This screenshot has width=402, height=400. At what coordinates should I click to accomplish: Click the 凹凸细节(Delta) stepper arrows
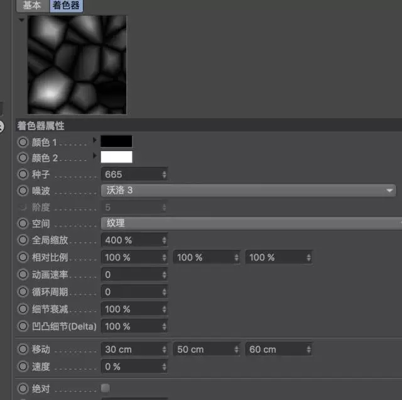coord(164,326)
